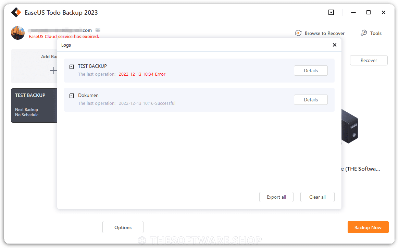Click the 2022-12-13 10:34-Error status text

coord(142,74)
